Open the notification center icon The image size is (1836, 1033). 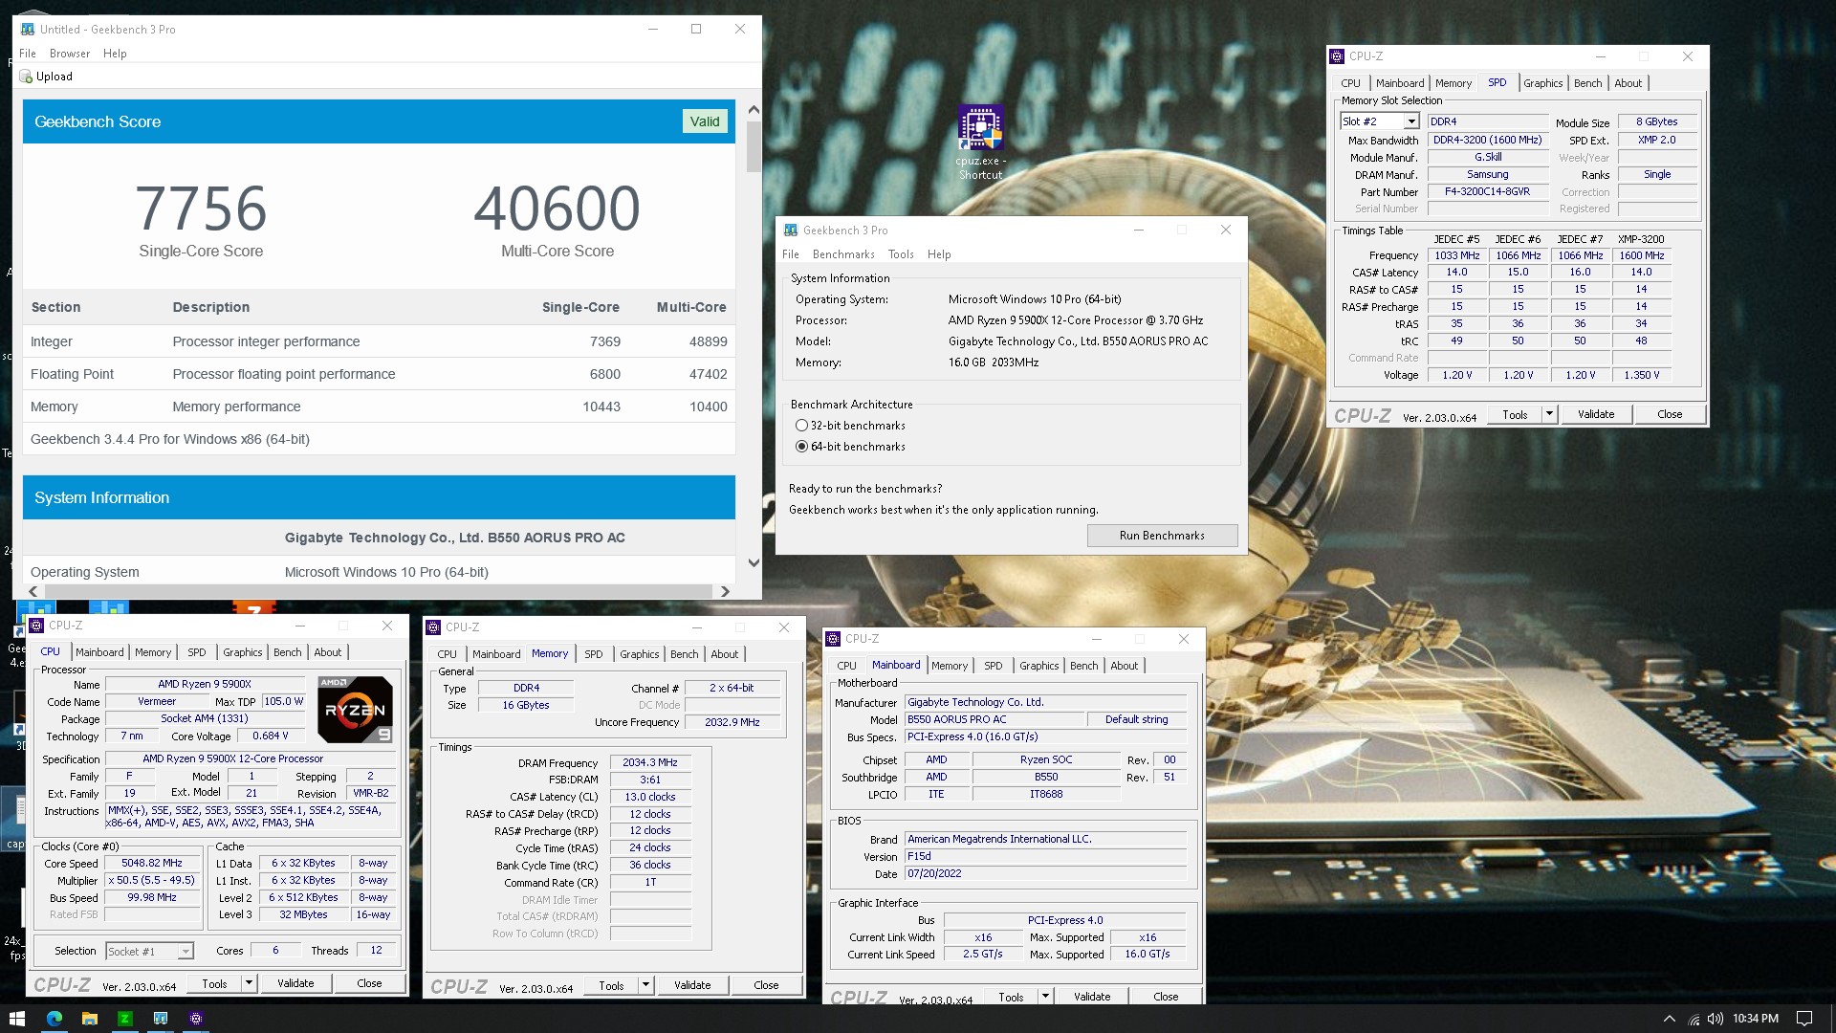[x=1803, y=1019]
